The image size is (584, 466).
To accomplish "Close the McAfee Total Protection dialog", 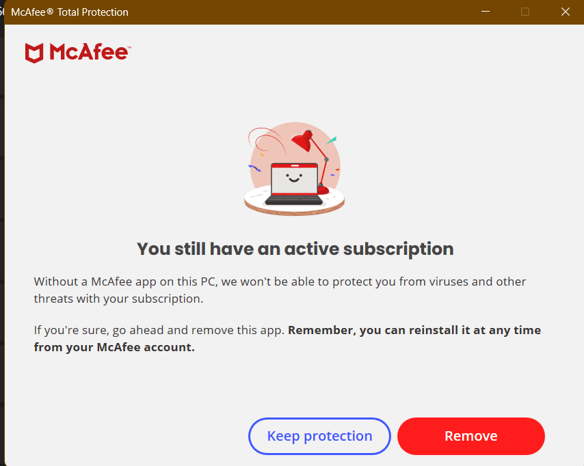I will (x=565, y=12).
